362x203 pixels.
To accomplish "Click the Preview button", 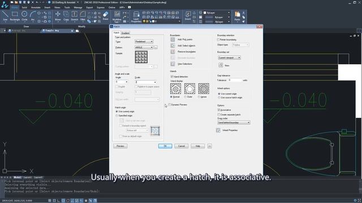I will (120, 146).
